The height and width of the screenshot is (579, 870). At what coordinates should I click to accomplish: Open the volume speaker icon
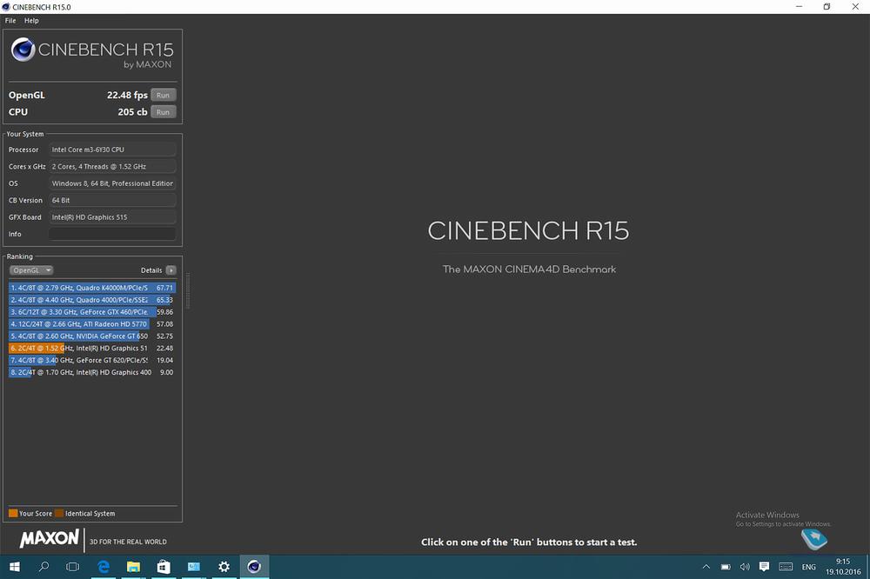745,567
